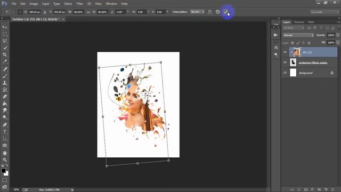Image resolution: width=341 pixels, height=192 pixels.
Task: Open the Fill slider dropdown arrow
Action: click(338, 43)
